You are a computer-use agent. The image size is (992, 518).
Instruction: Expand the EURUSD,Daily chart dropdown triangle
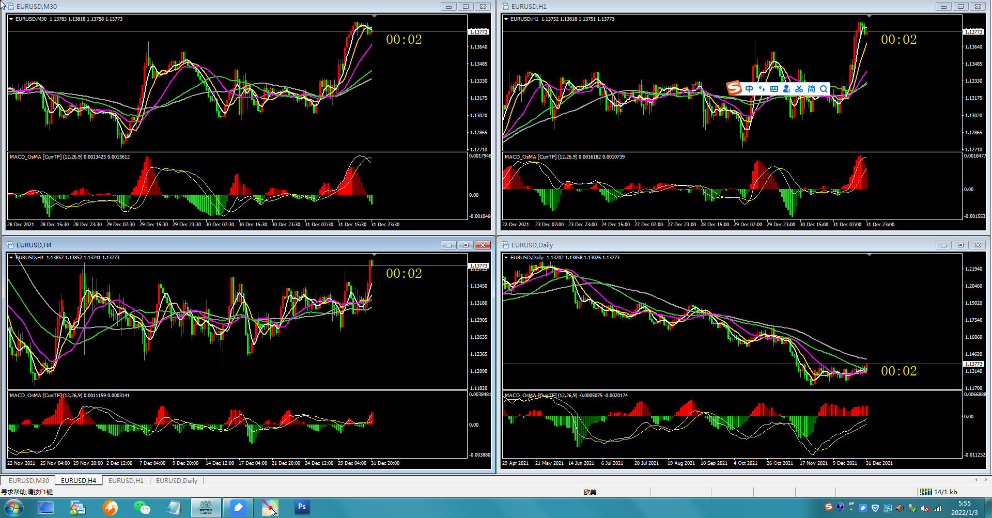click(506, 258)
